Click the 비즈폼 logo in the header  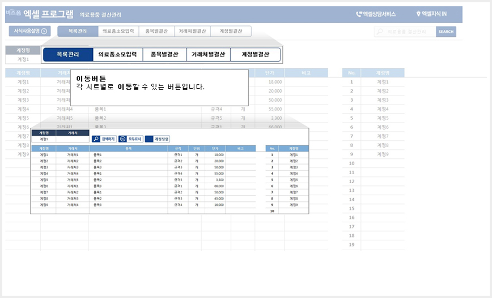13,13
